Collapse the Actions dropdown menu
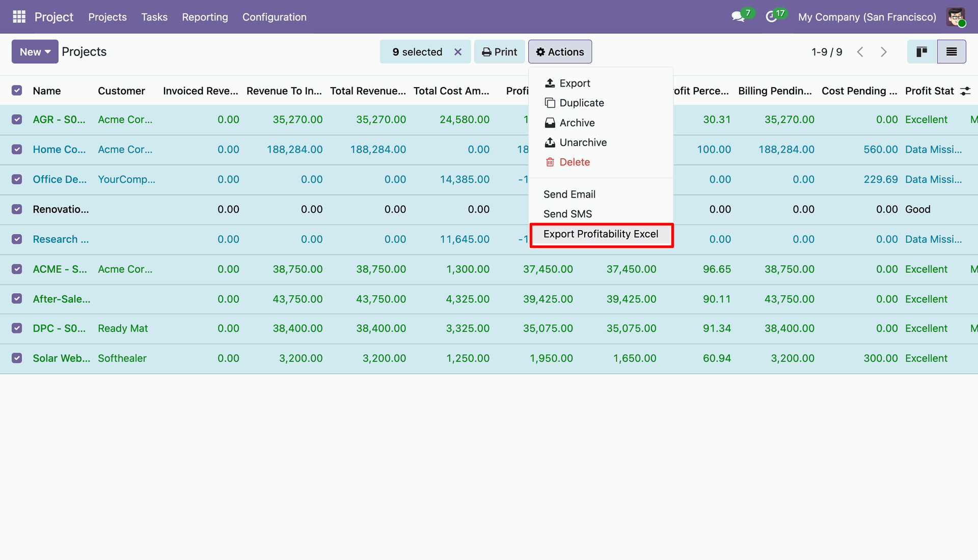This screenshot has width=978, height=560. 560,52
